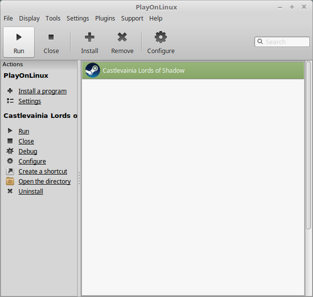The height and width of the screenshot is (297, 313).
Task: Minimize the PlayOnLinux window
Action: coord(280,8)
